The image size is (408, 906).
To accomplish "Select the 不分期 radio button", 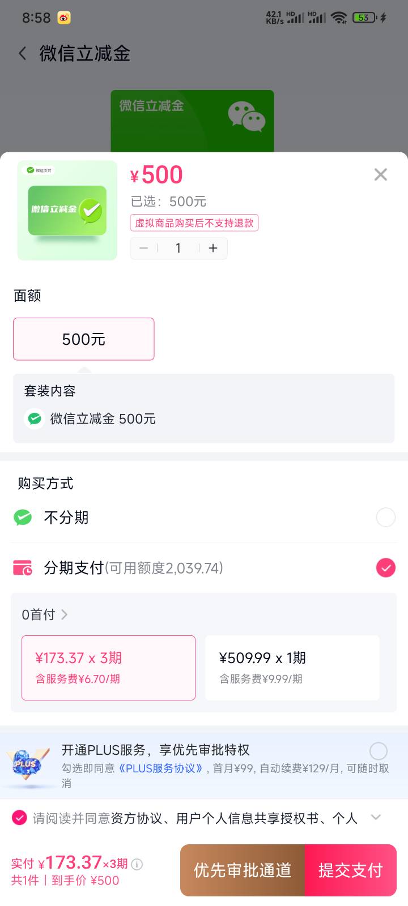I will (385, 517).
